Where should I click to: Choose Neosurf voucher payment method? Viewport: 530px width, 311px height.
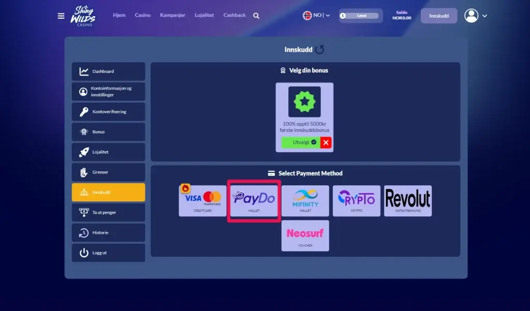point(305,235)
